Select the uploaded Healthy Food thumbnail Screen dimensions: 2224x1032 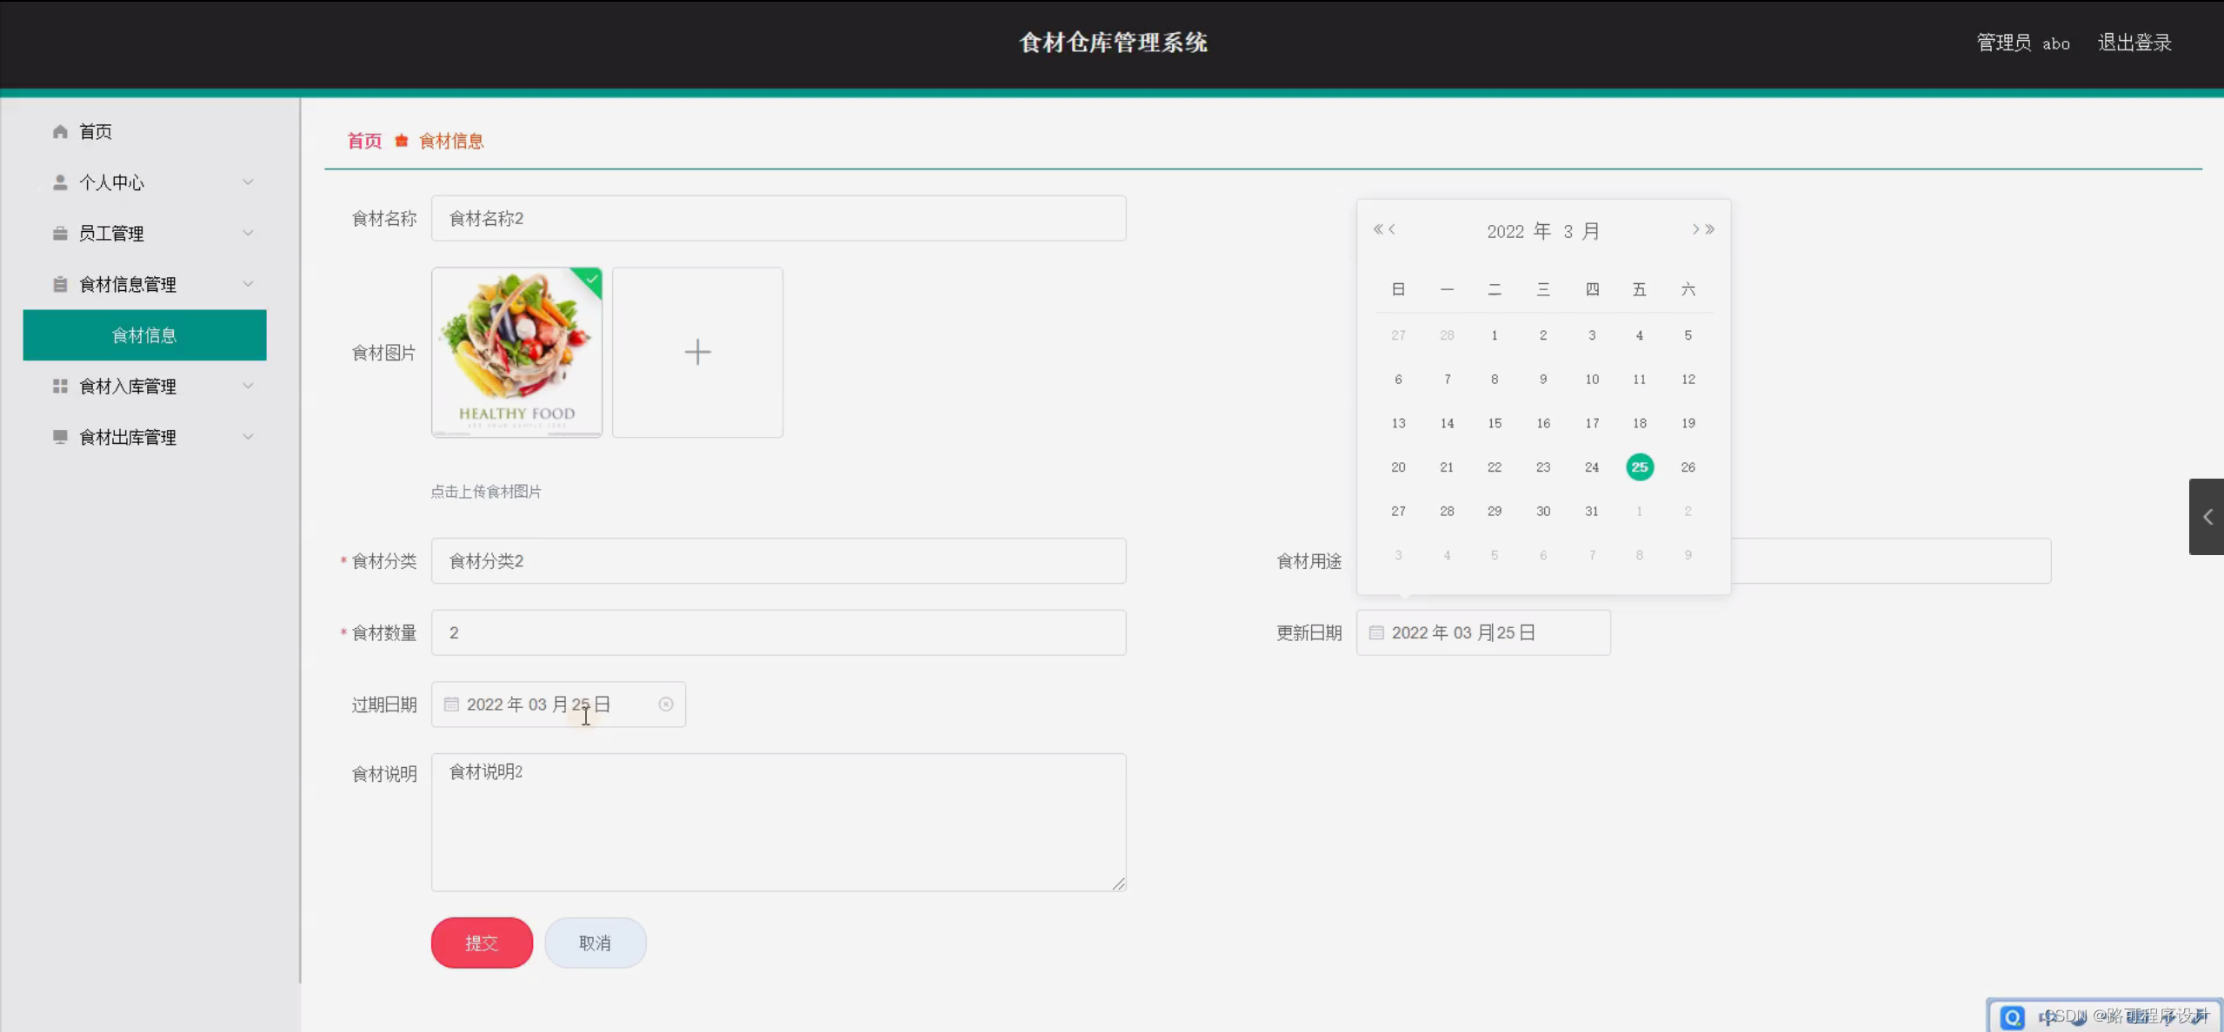coord(516,352)
